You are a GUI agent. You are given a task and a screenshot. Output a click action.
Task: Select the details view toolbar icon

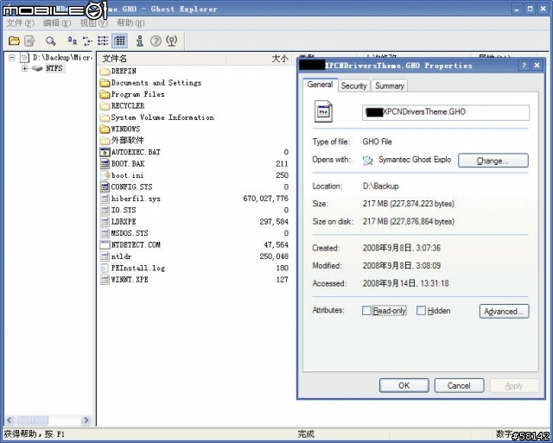(119, 41)
